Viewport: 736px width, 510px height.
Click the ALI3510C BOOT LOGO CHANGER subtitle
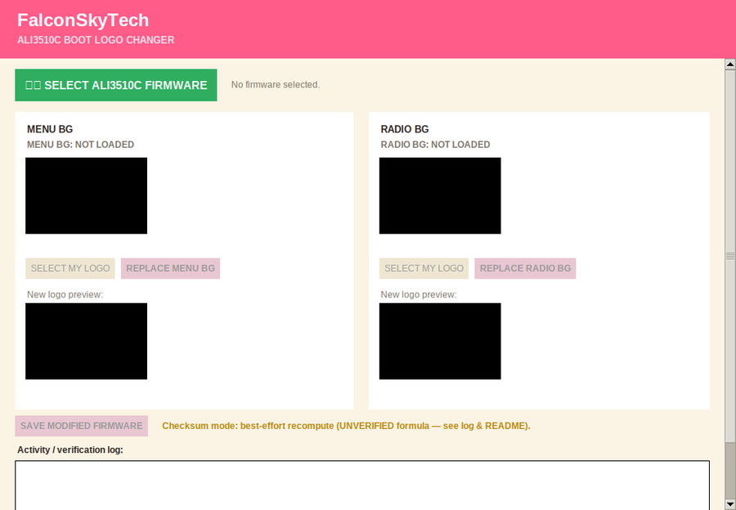point(96,40)
